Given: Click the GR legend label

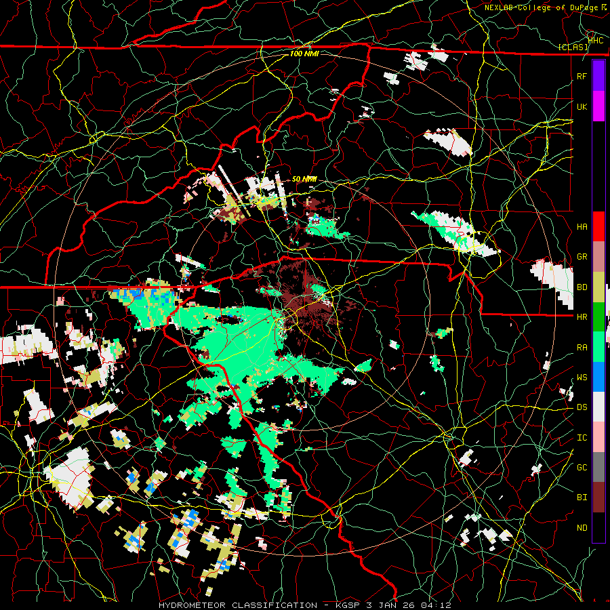Looking at the screenshot, I should 582,257.
